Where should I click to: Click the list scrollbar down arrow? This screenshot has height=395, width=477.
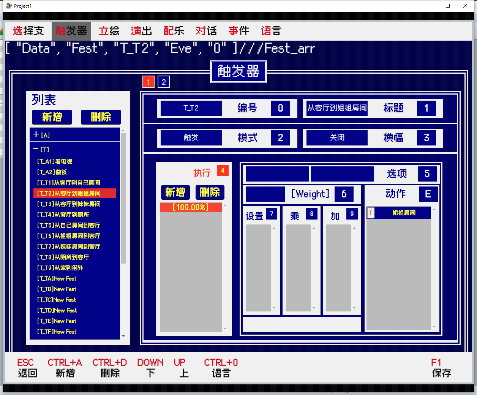point(123,337)
